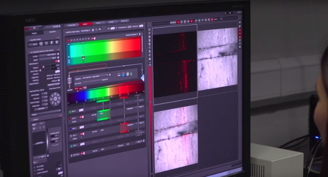This screenshot has width=328, height=177.
Task: Switch to the Configuration tab
Action: [72, 25]
